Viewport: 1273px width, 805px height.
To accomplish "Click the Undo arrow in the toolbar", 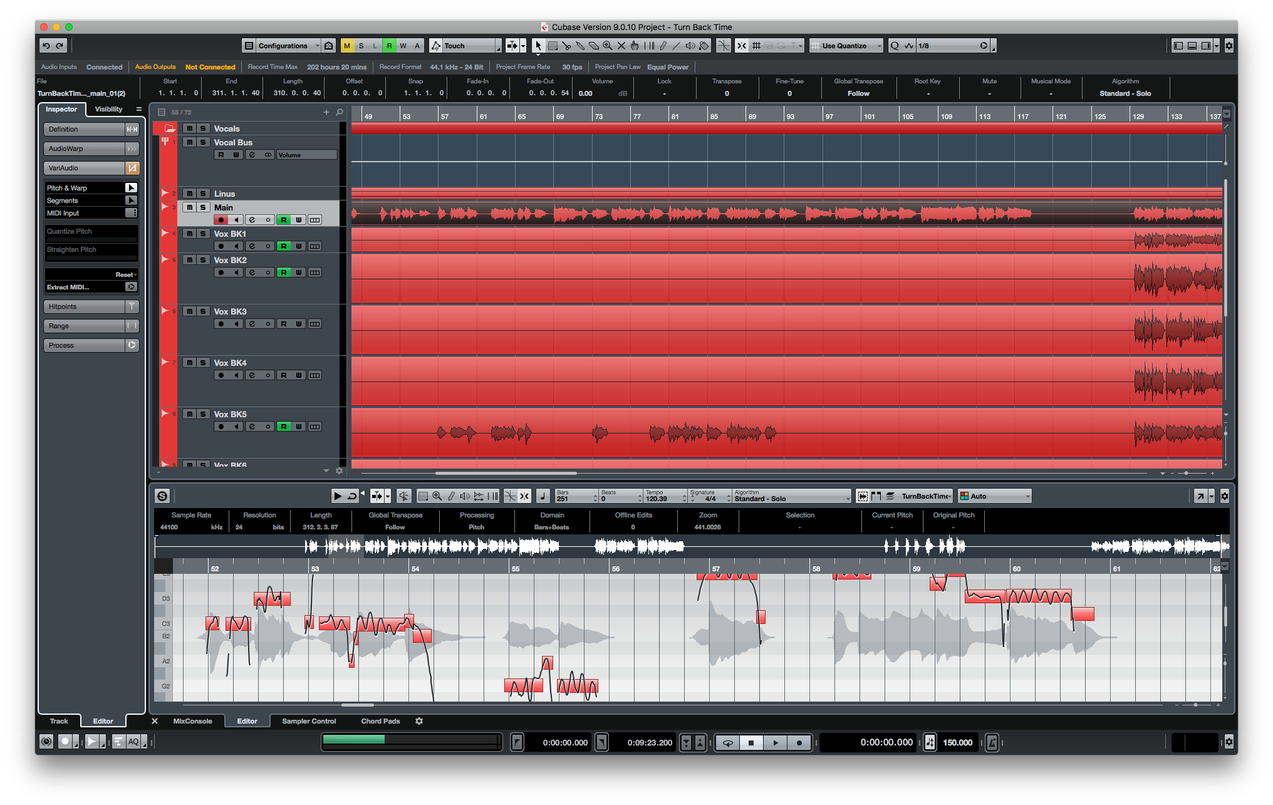I will (46, 46).
